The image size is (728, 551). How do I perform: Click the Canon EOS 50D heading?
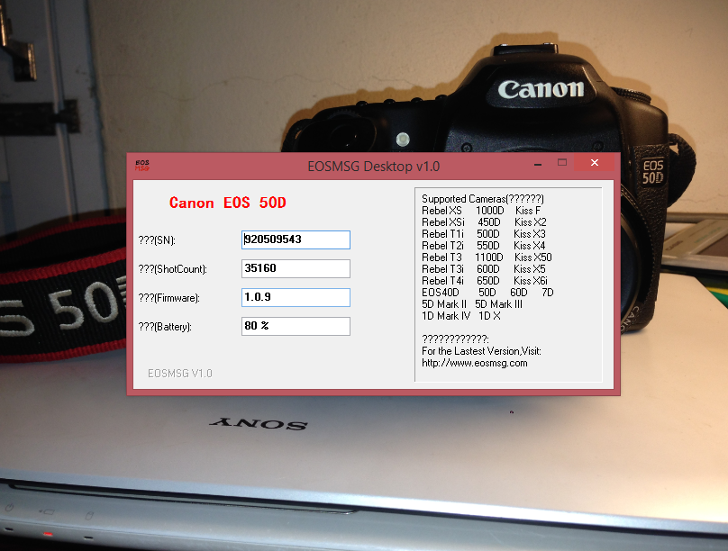[227, 203]
